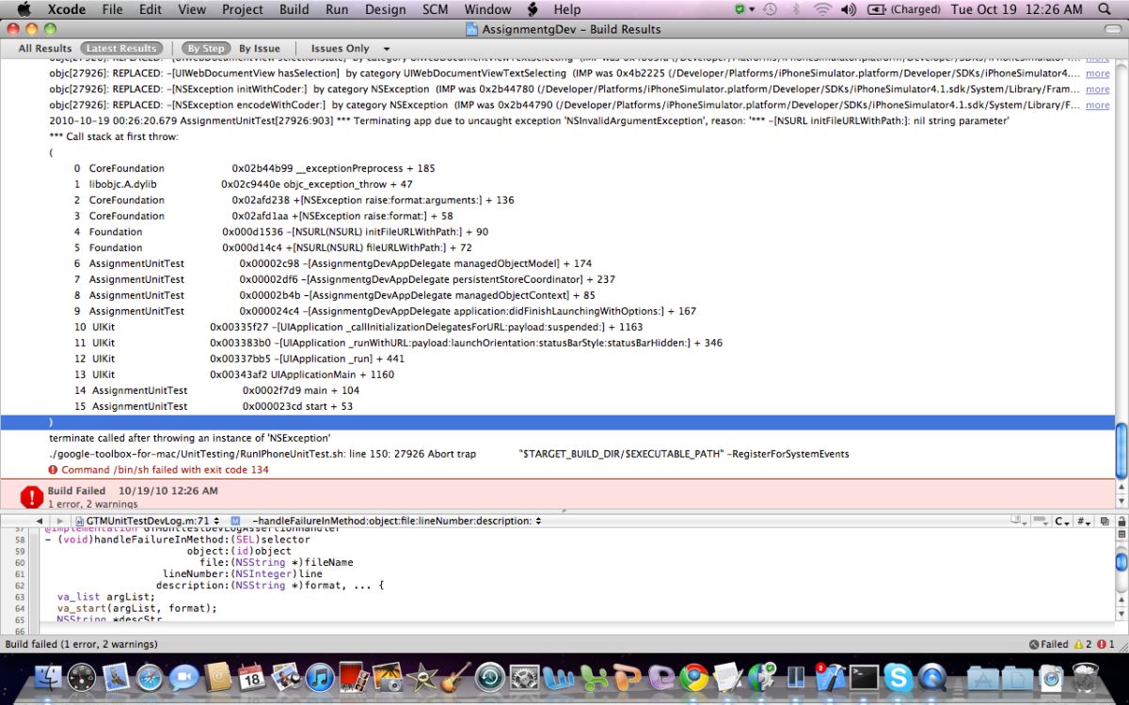Click the 'more' link on the UIWebDocumentView hasSelection line
This screenshot has height=705, width=1129.
[x=1097, y=73]
